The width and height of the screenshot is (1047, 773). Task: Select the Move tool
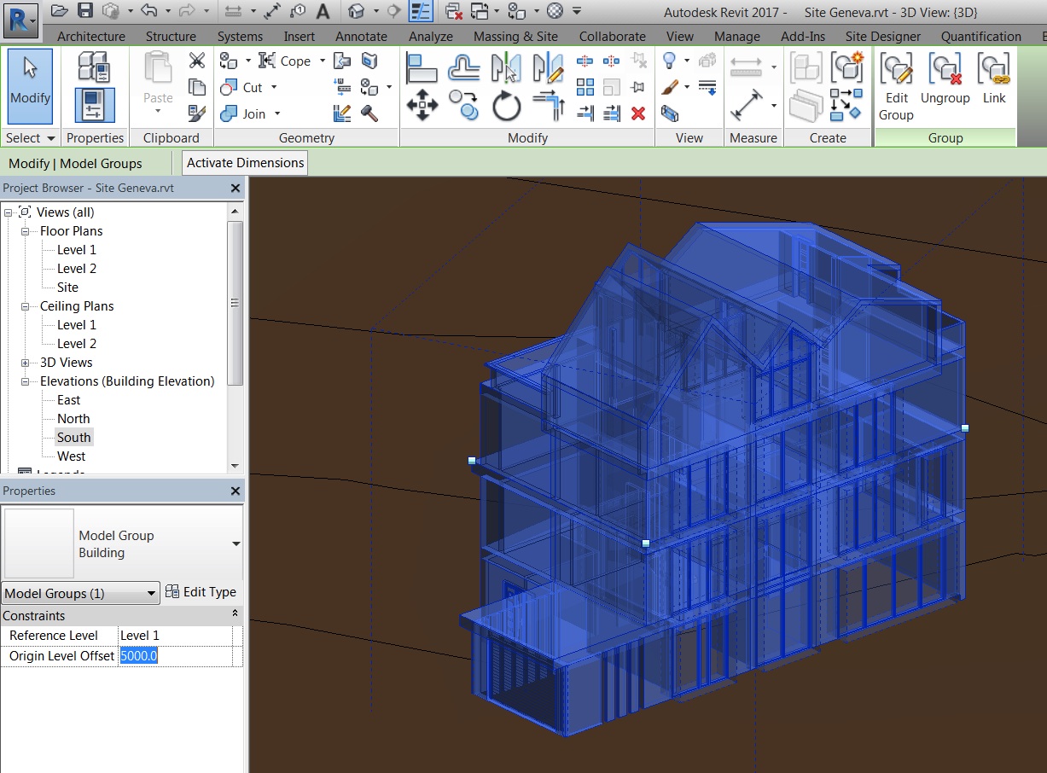click(x=422, y=102)
